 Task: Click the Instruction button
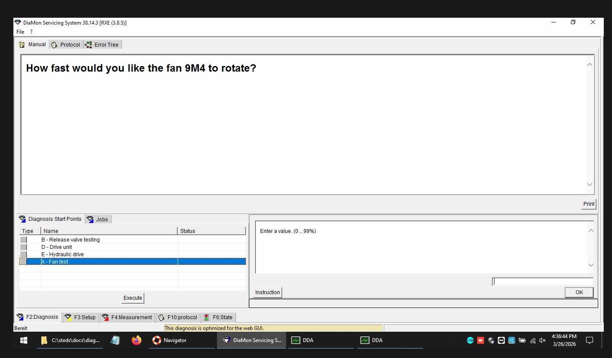pos(268,292)
